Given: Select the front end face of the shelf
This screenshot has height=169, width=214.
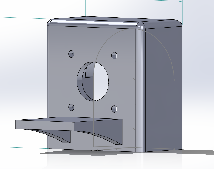Looking at the screenshot, I should coord(45,125).
